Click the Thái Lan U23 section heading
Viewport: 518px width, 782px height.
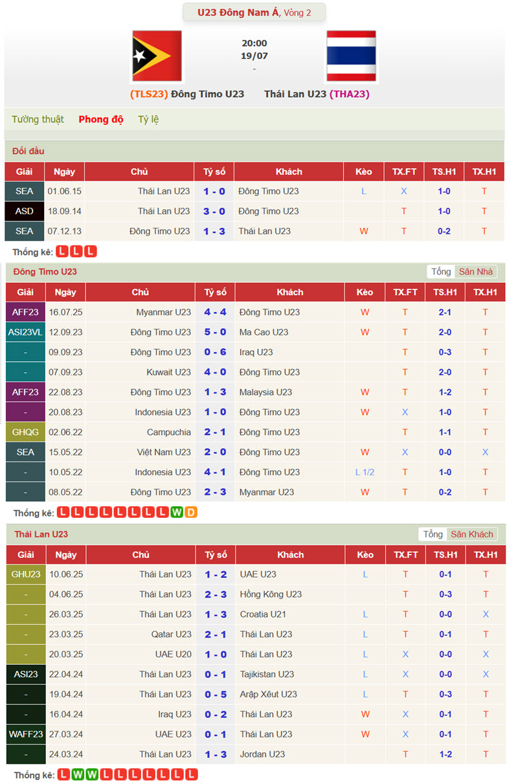(x=41, y=534)
